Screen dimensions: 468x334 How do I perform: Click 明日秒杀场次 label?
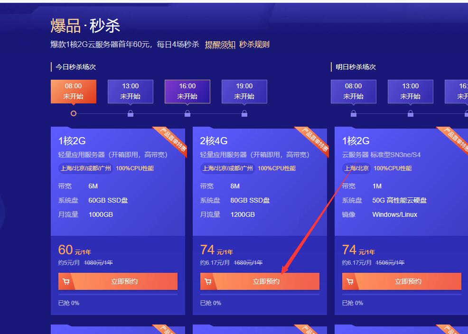(356, 67)
